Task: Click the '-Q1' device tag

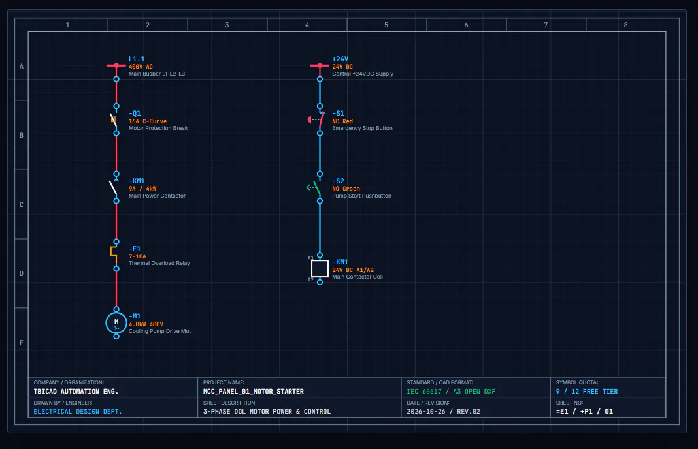Action: tap(135, 114)
